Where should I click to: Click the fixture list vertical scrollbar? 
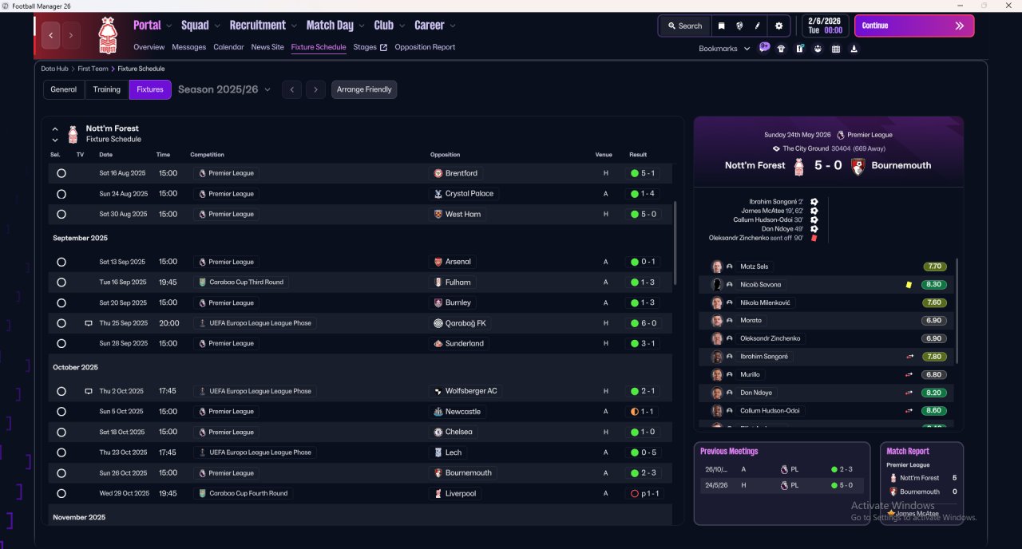pyautogui.click(x=675, y=244)
